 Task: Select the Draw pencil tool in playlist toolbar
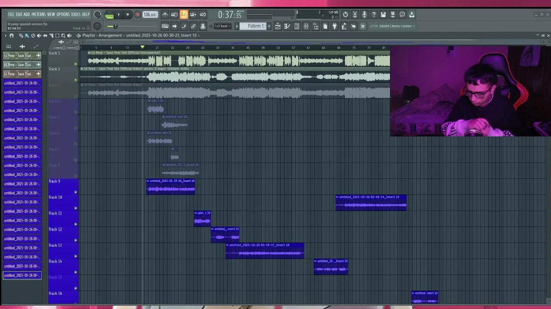21,35
